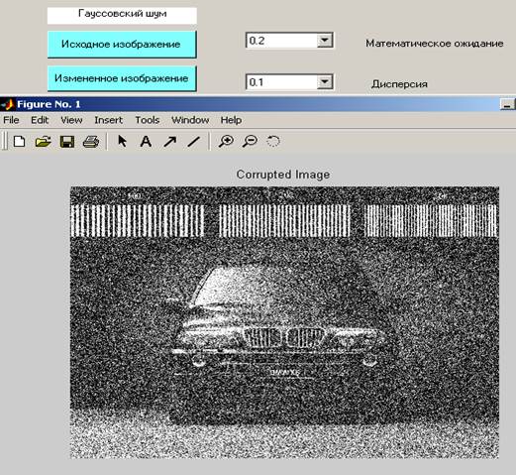Click the 'Гауссовский шум' text field
516x475 pixels.
coord(122,16)
